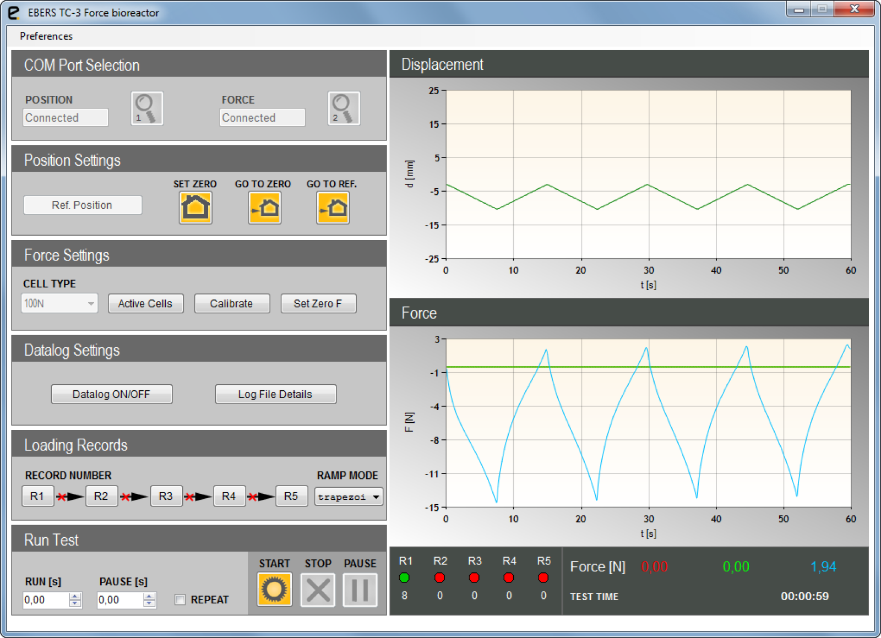Pause the running test
The width and height of the screenshot is (881, 638).
pyautogui.click(x=360, y=590)
